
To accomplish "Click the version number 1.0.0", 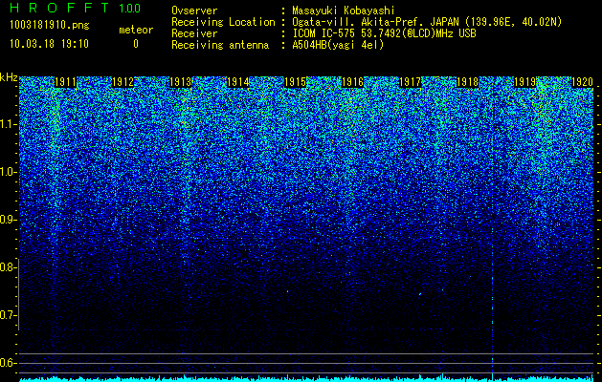I will coord(130,9).
